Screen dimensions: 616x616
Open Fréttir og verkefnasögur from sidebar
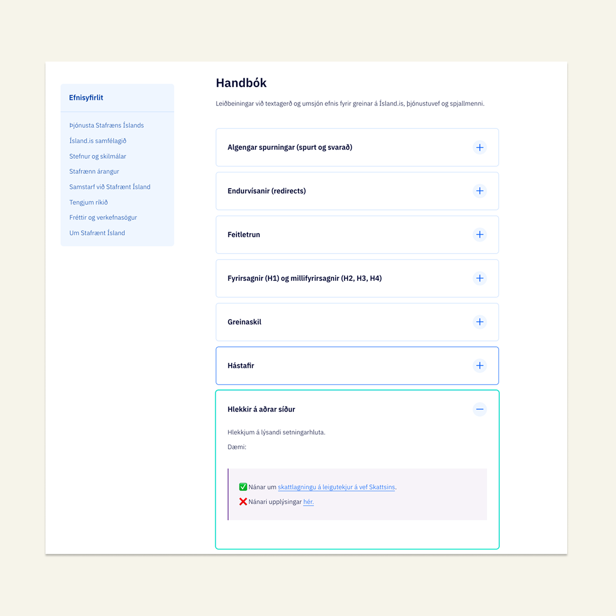click(x=103, y=217)
